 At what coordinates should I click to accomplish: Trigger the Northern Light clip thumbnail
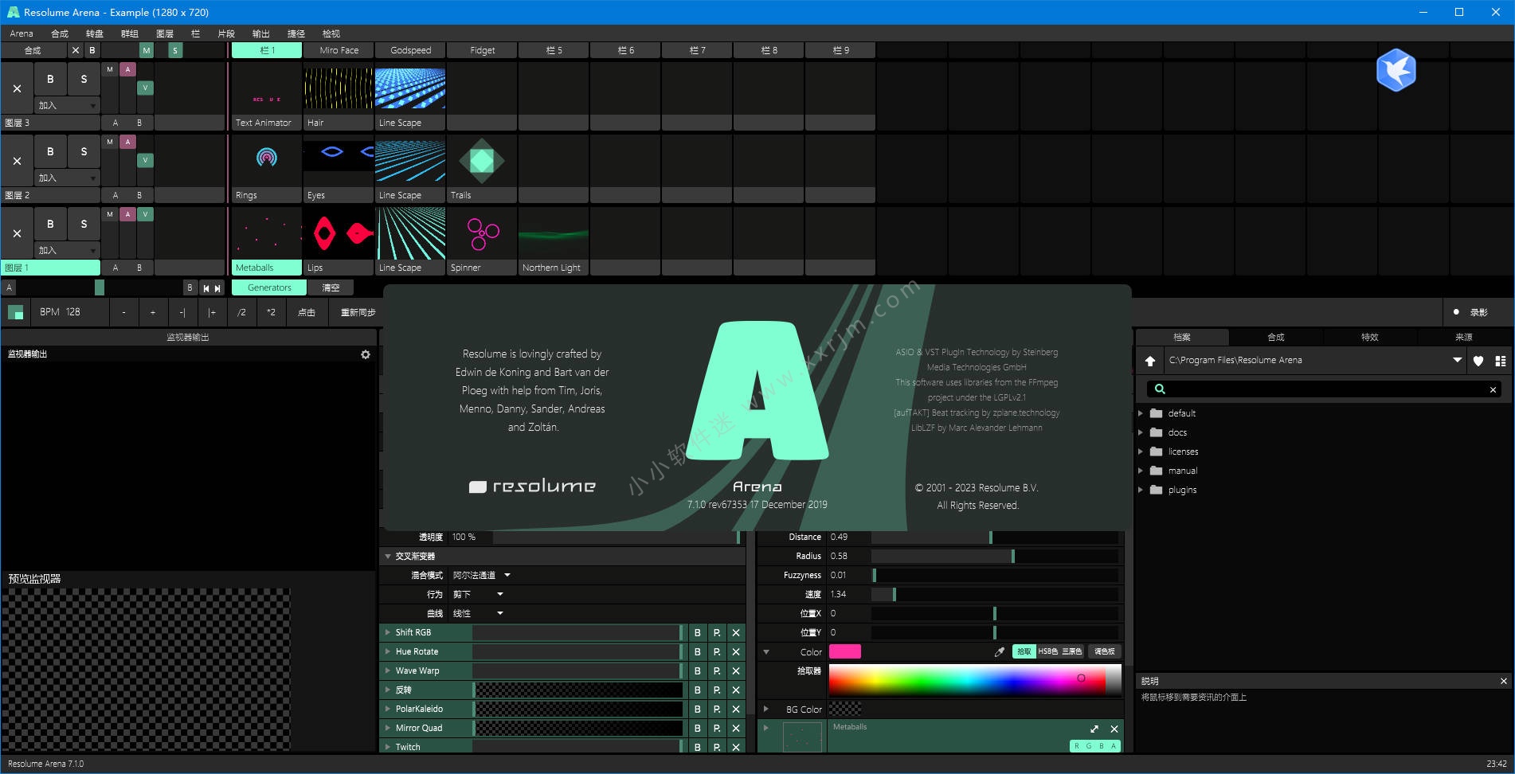point(554,234)
